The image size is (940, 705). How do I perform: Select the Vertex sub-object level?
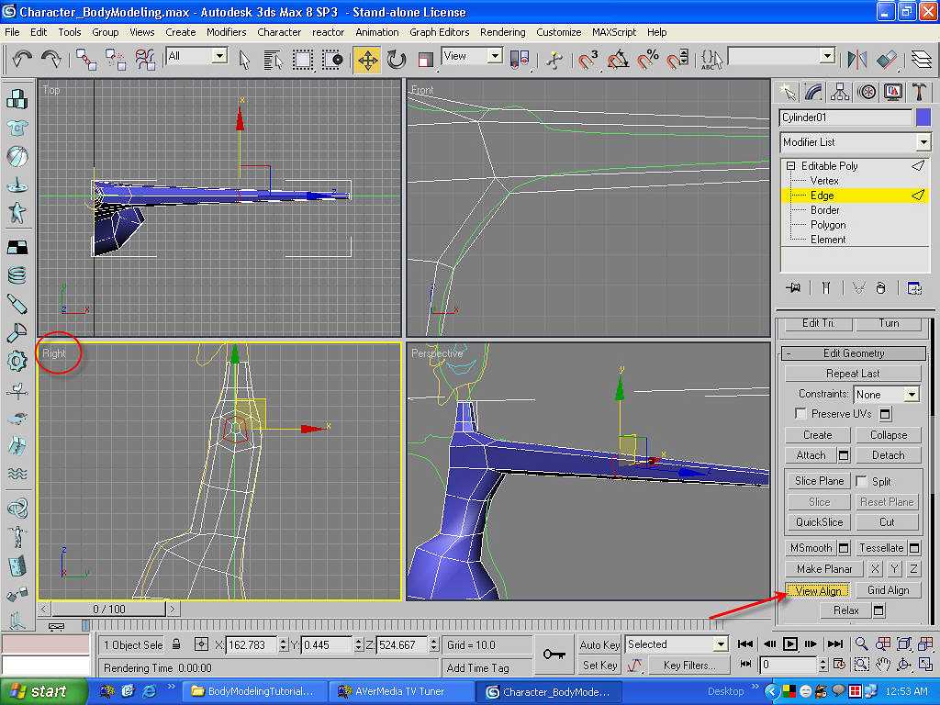pyautogui.click(x=824, y=181)
